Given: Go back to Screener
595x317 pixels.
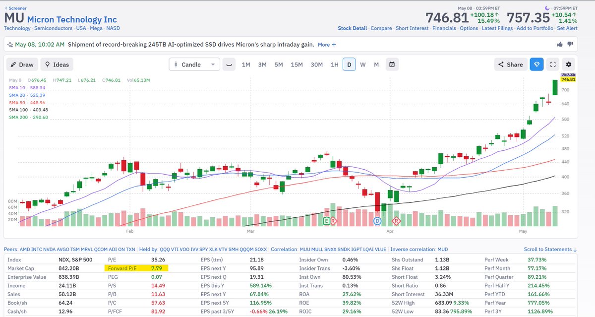Looking at the screenshot, I should click(15, 8).
